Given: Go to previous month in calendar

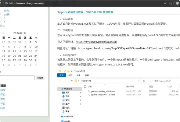Looking at the screenshot, I should point(3,33).
